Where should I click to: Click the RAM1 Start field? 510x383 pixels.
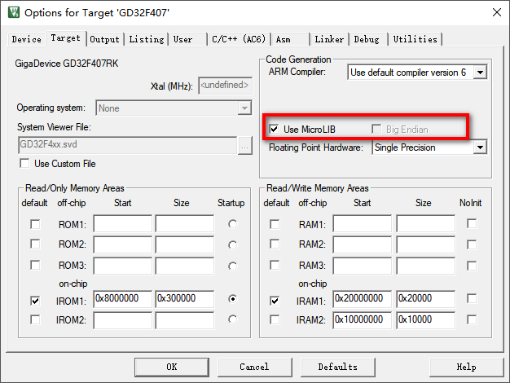pos(363,223)
